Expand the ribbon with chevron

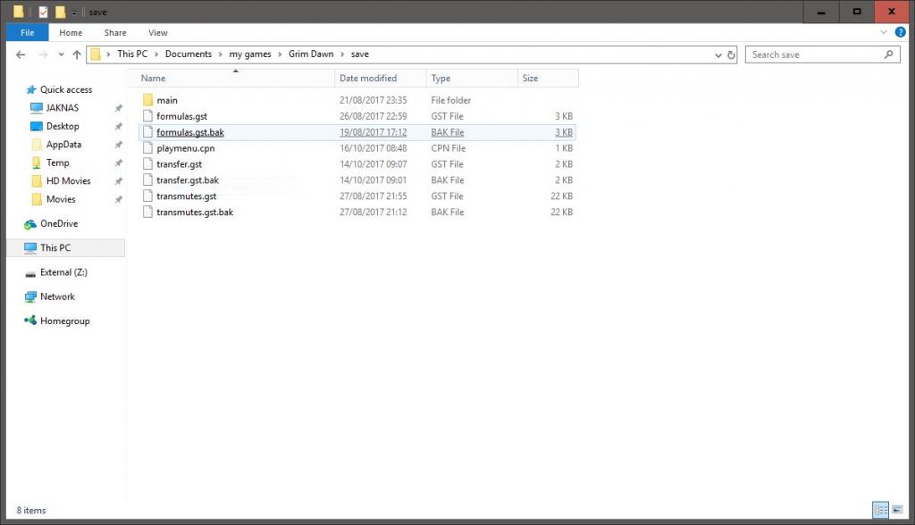coord(886,33)
